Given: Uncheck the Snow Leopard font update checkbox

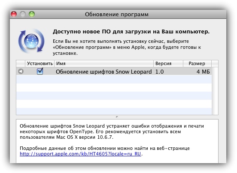Looking at the screenshot, I should pos(40,71).
